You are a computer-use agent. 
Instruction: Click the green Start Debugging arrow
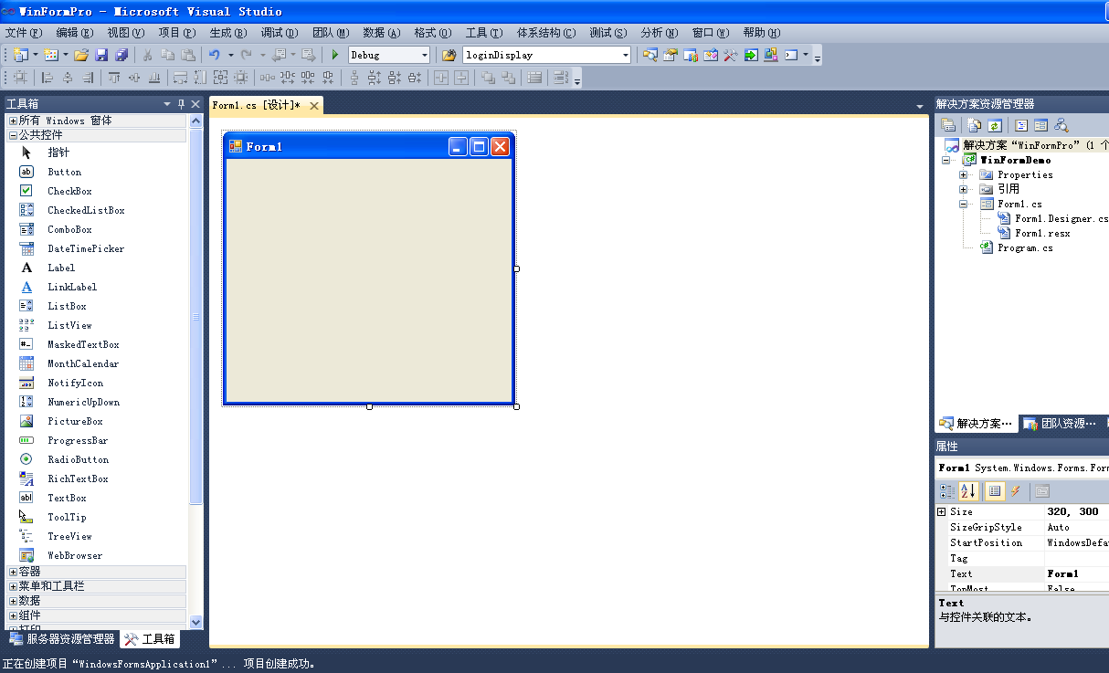point(335,55)
